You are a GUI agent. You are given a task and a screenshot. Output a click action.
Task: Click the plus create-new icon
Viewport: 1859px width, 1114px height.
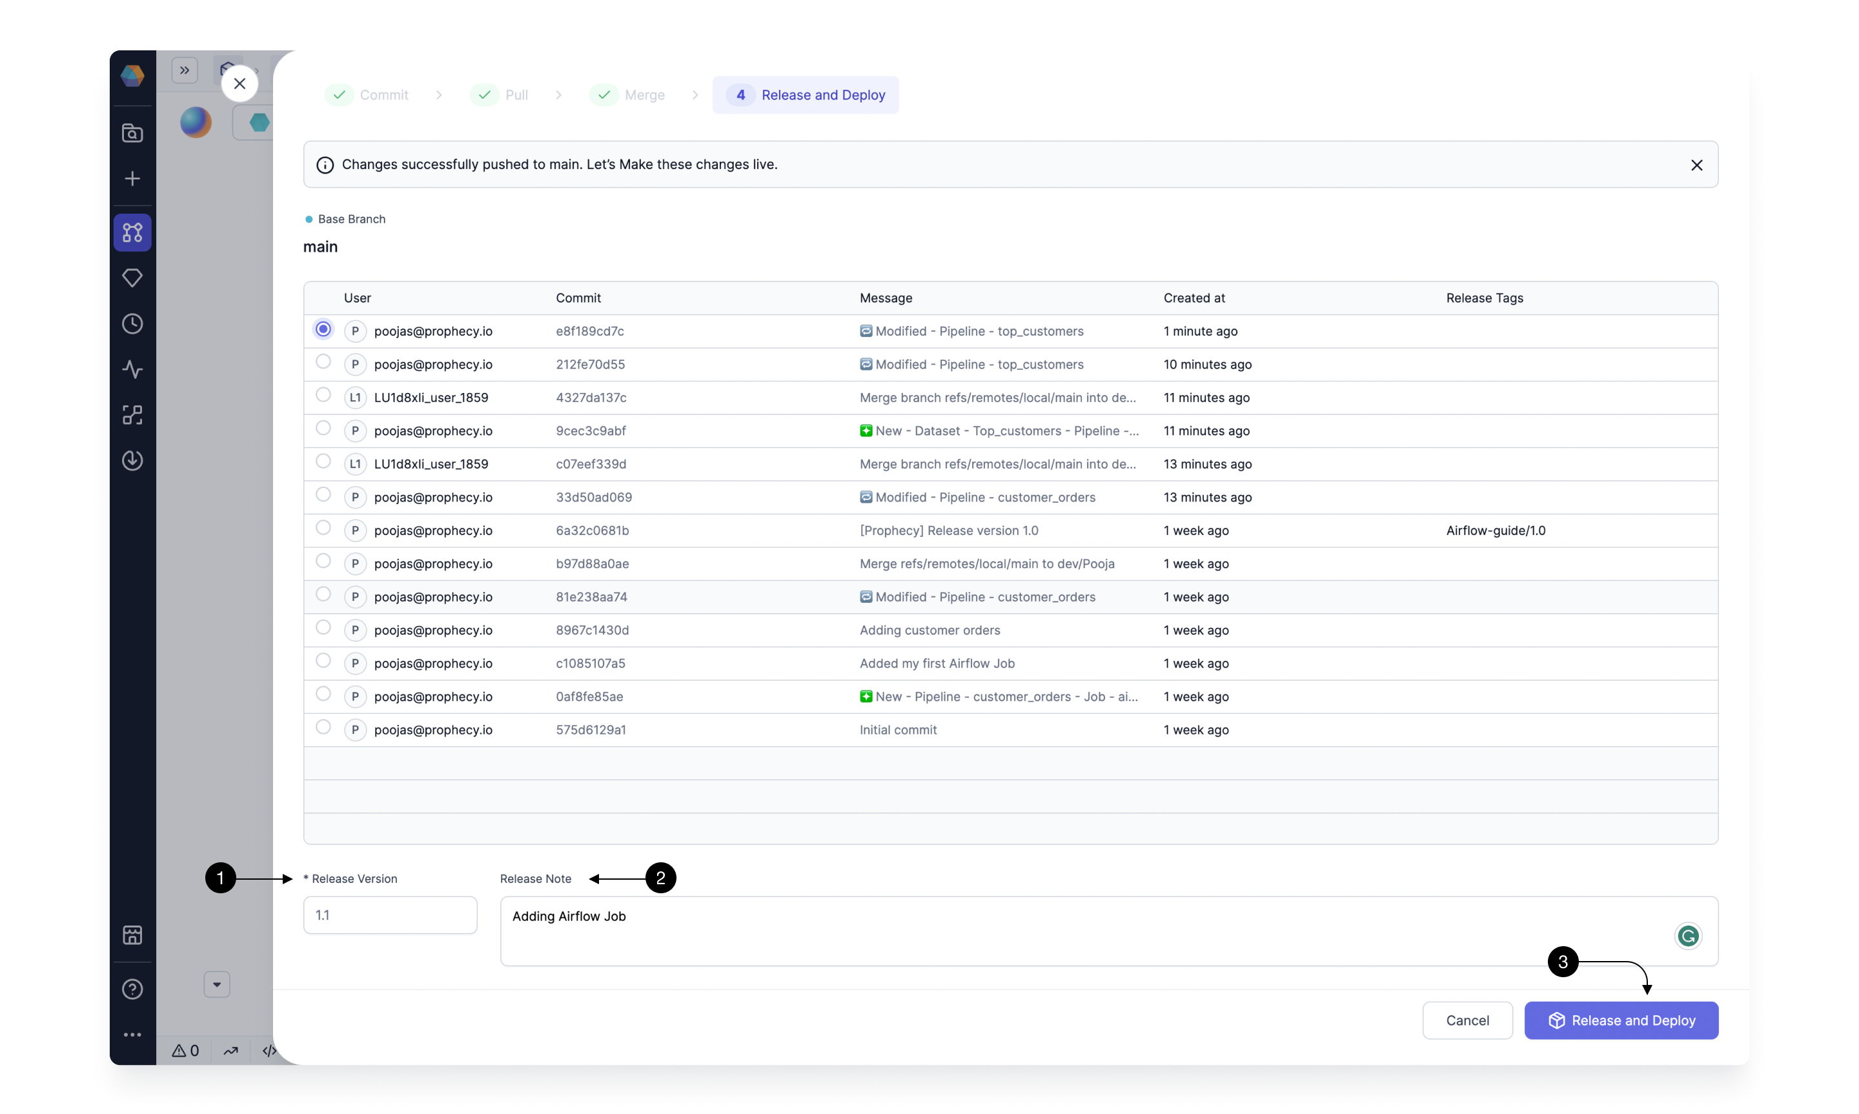pos(132,179)
